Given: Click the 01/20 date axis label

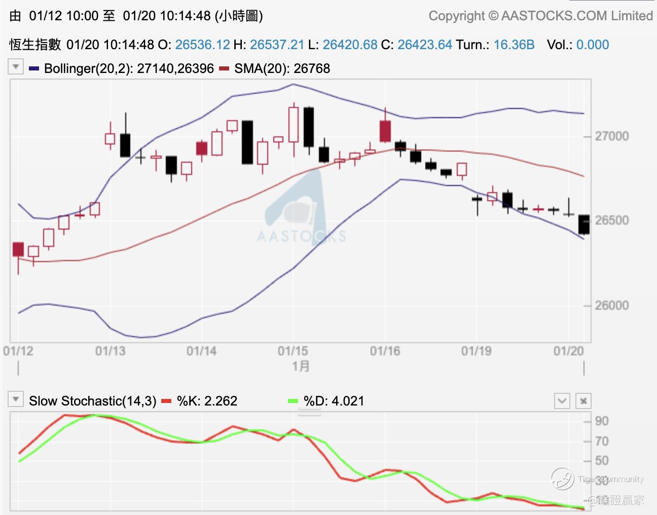Looking at the screenshot, I should 568,351.
